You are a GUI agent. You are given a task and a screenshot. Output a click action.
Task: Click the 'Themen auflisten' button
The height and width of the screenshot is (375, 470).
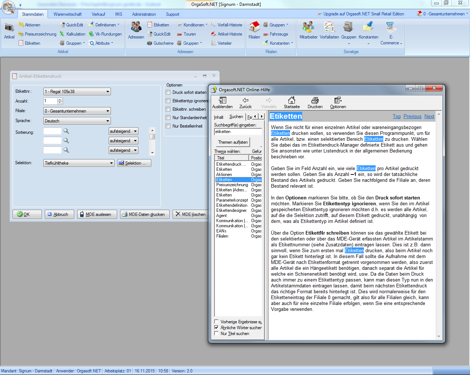(x=233, y=142)
